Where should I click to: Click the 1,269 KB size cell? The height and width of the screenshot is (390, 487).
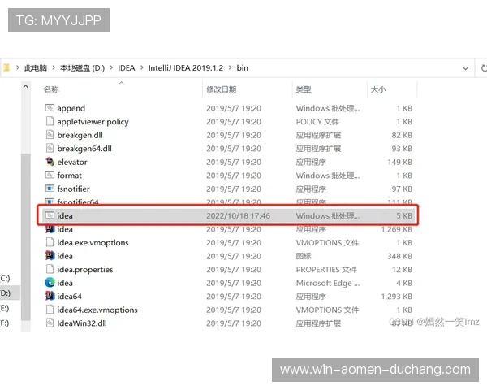[x=397, y=229]
